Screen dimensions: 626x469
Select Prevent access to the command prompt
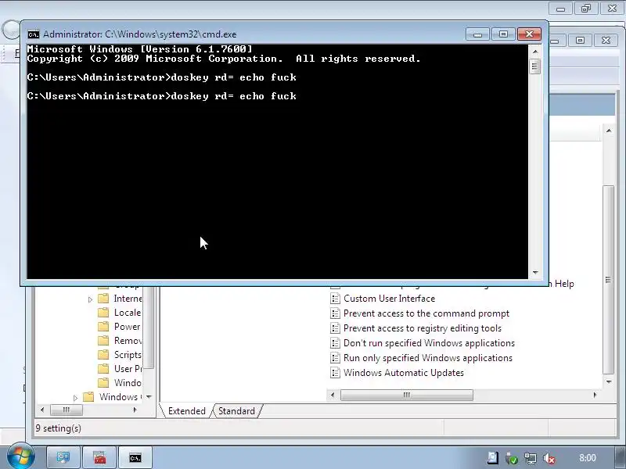point(426,313)
